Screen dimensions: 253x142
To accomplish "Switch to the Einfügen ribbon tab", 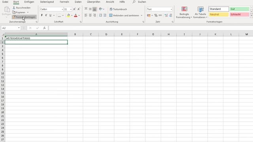I will point(29,2).
